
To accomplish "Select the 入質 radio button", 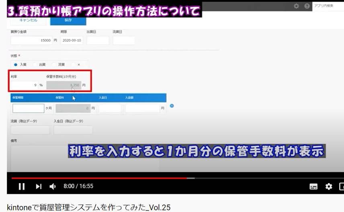I will pyautogui.click(x=16, y=64).
